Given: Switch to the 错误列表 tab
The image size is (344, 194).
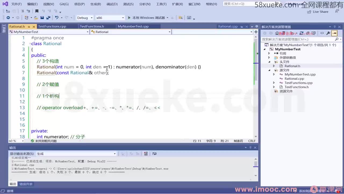Looking at the screenshot, I should click(x=26, y=184).
